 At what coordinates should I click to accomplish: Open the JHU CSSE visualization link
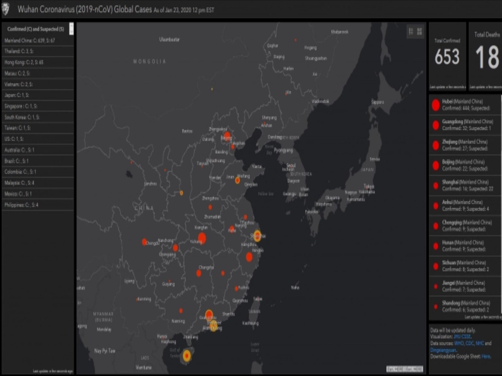pos(462,337)
